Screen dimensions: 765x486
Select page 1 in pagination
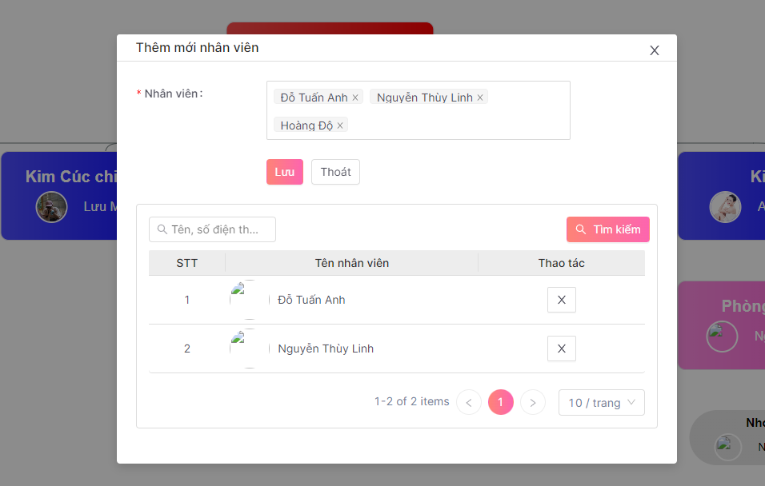click(501, 402)
